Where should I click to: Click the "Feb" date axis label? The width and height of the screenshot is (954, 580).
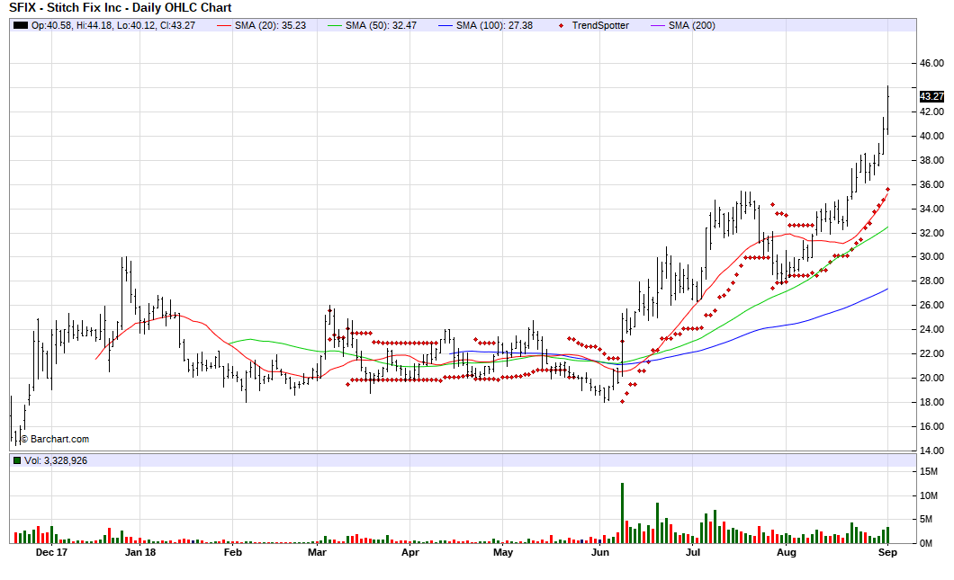click(233, 552)
